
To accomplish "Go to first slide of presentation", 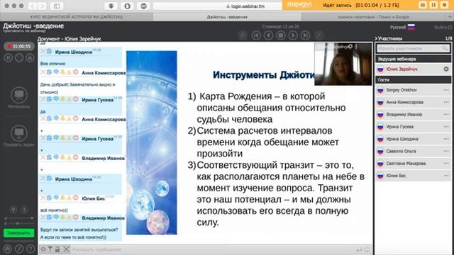I will [x=256, y=35].
